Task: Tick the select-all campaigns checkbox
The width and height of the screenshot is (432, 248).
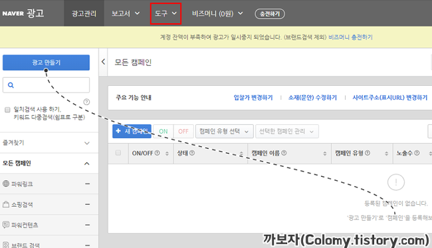Action: [x=118, y=153]
